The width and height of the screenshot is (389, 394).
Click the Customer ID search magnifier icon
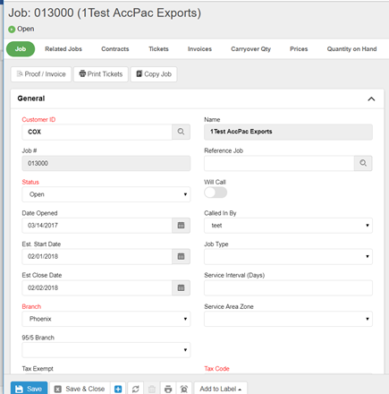pos(181,132)
